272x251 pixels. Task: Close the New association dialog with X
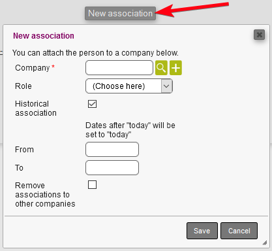click(x=259, y=35)
